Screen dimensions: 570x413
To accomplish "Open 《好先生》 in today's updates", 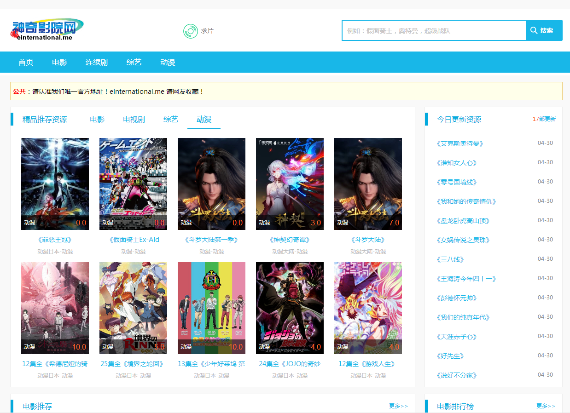I will [450, 356].
